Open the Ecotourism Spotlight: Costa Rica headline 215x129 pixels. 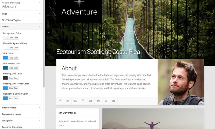pos(98,52)
